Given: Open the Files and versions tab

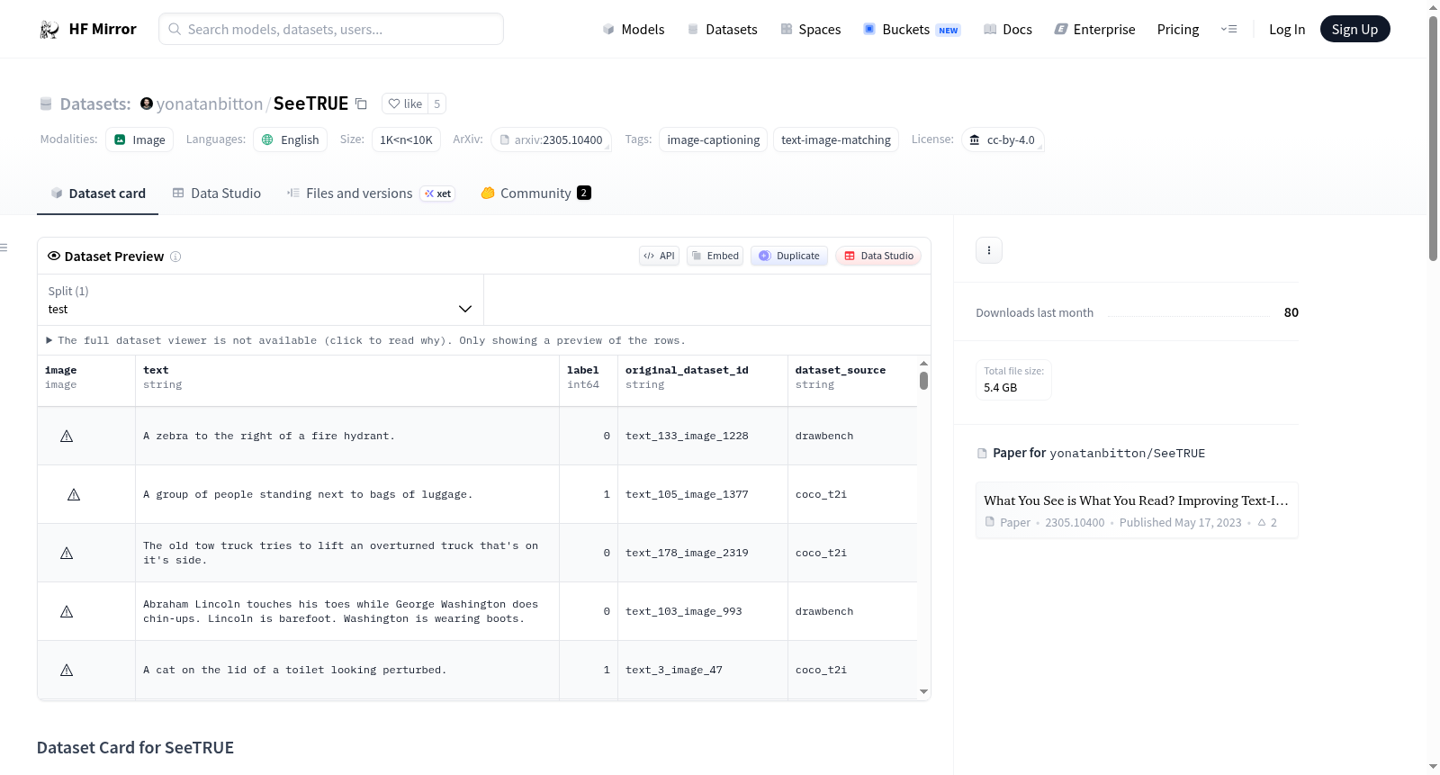Looking at the screenshot, I should (x=371, y=194).
